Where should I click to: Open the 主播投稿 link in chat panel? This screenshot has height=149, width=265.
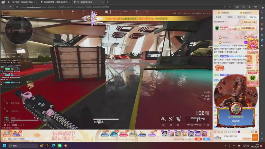point(224,13)
